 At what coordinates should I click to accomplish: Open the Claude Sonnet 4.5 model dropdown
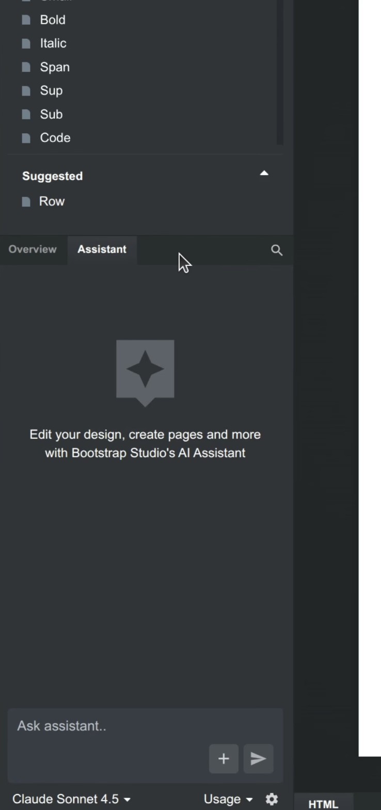click(71, 799)
